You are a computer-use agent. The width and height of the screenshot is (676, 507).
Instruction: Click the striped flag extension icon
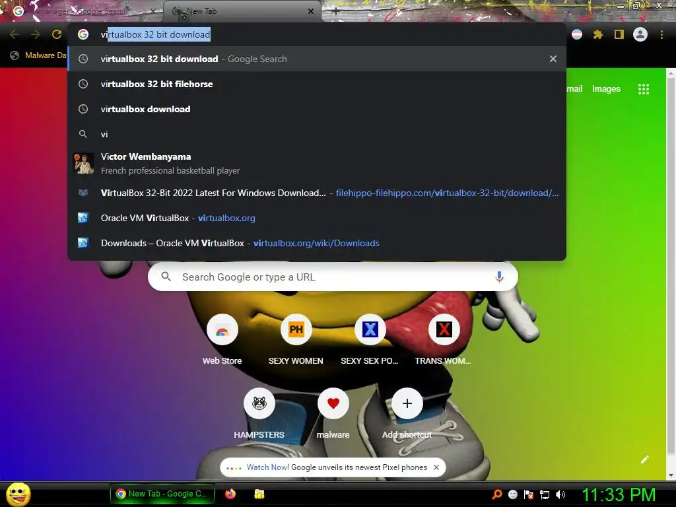coord(577,34)
